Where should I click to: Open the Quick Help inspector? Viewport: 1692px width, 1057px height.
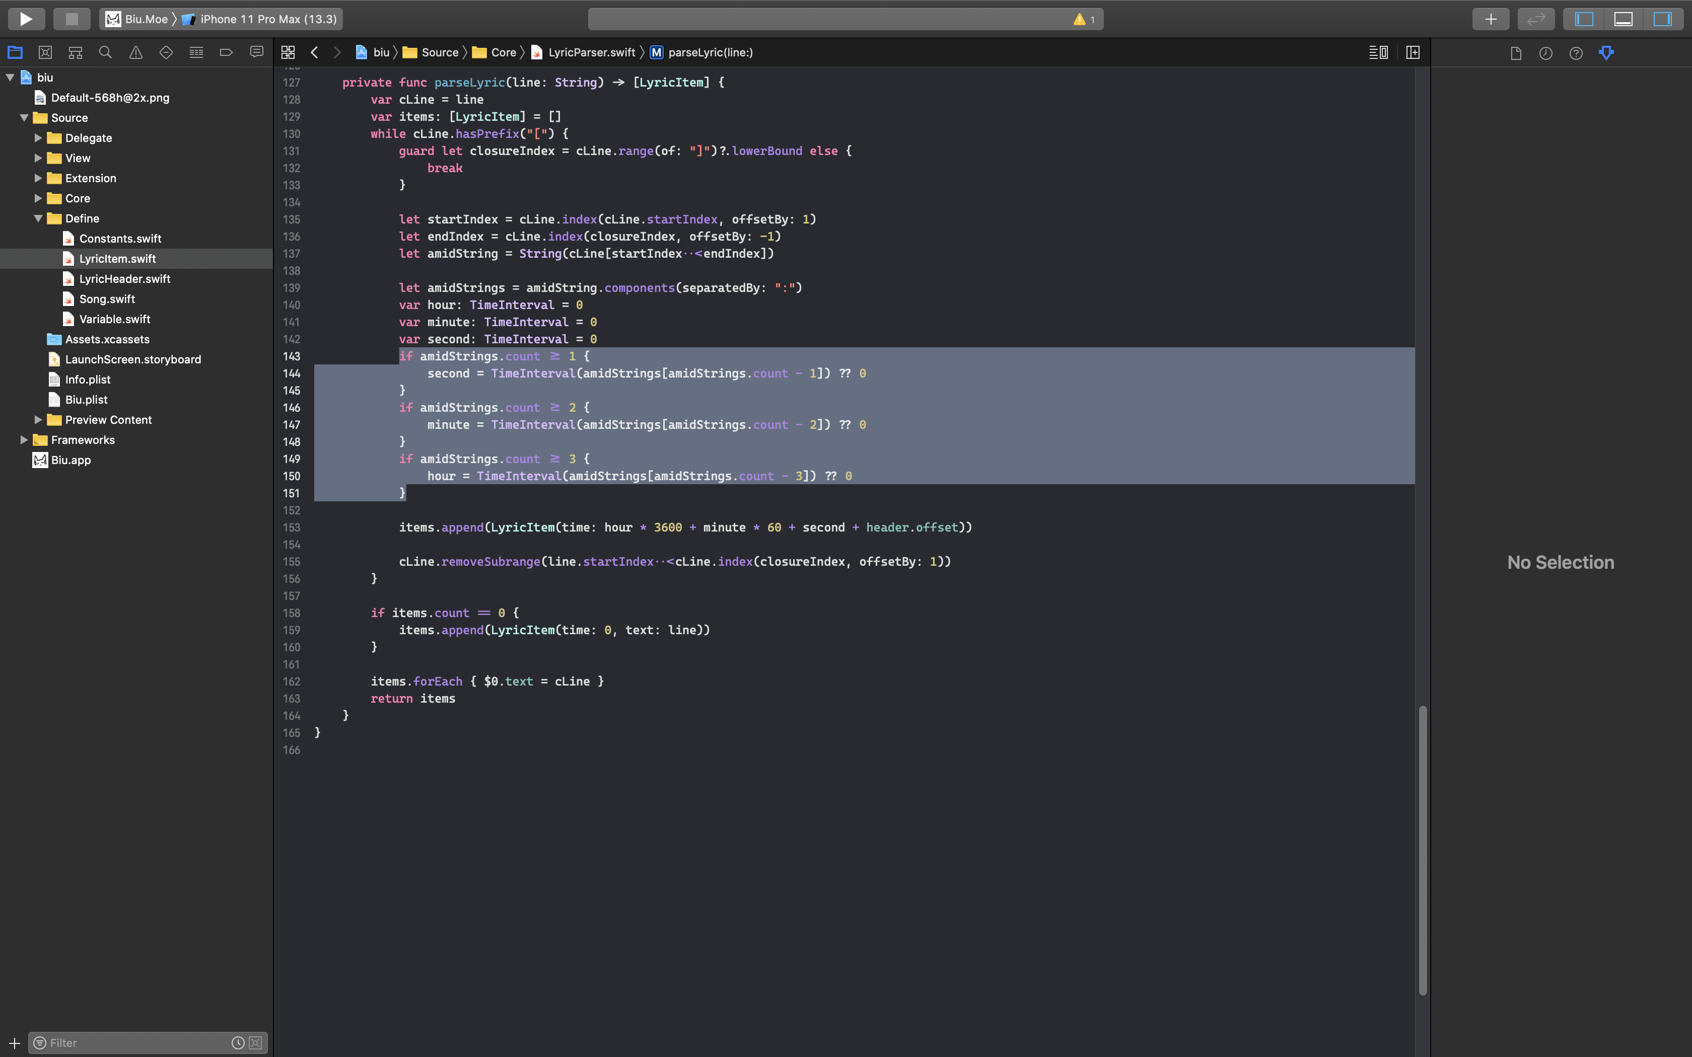[x=1576, y=52]
